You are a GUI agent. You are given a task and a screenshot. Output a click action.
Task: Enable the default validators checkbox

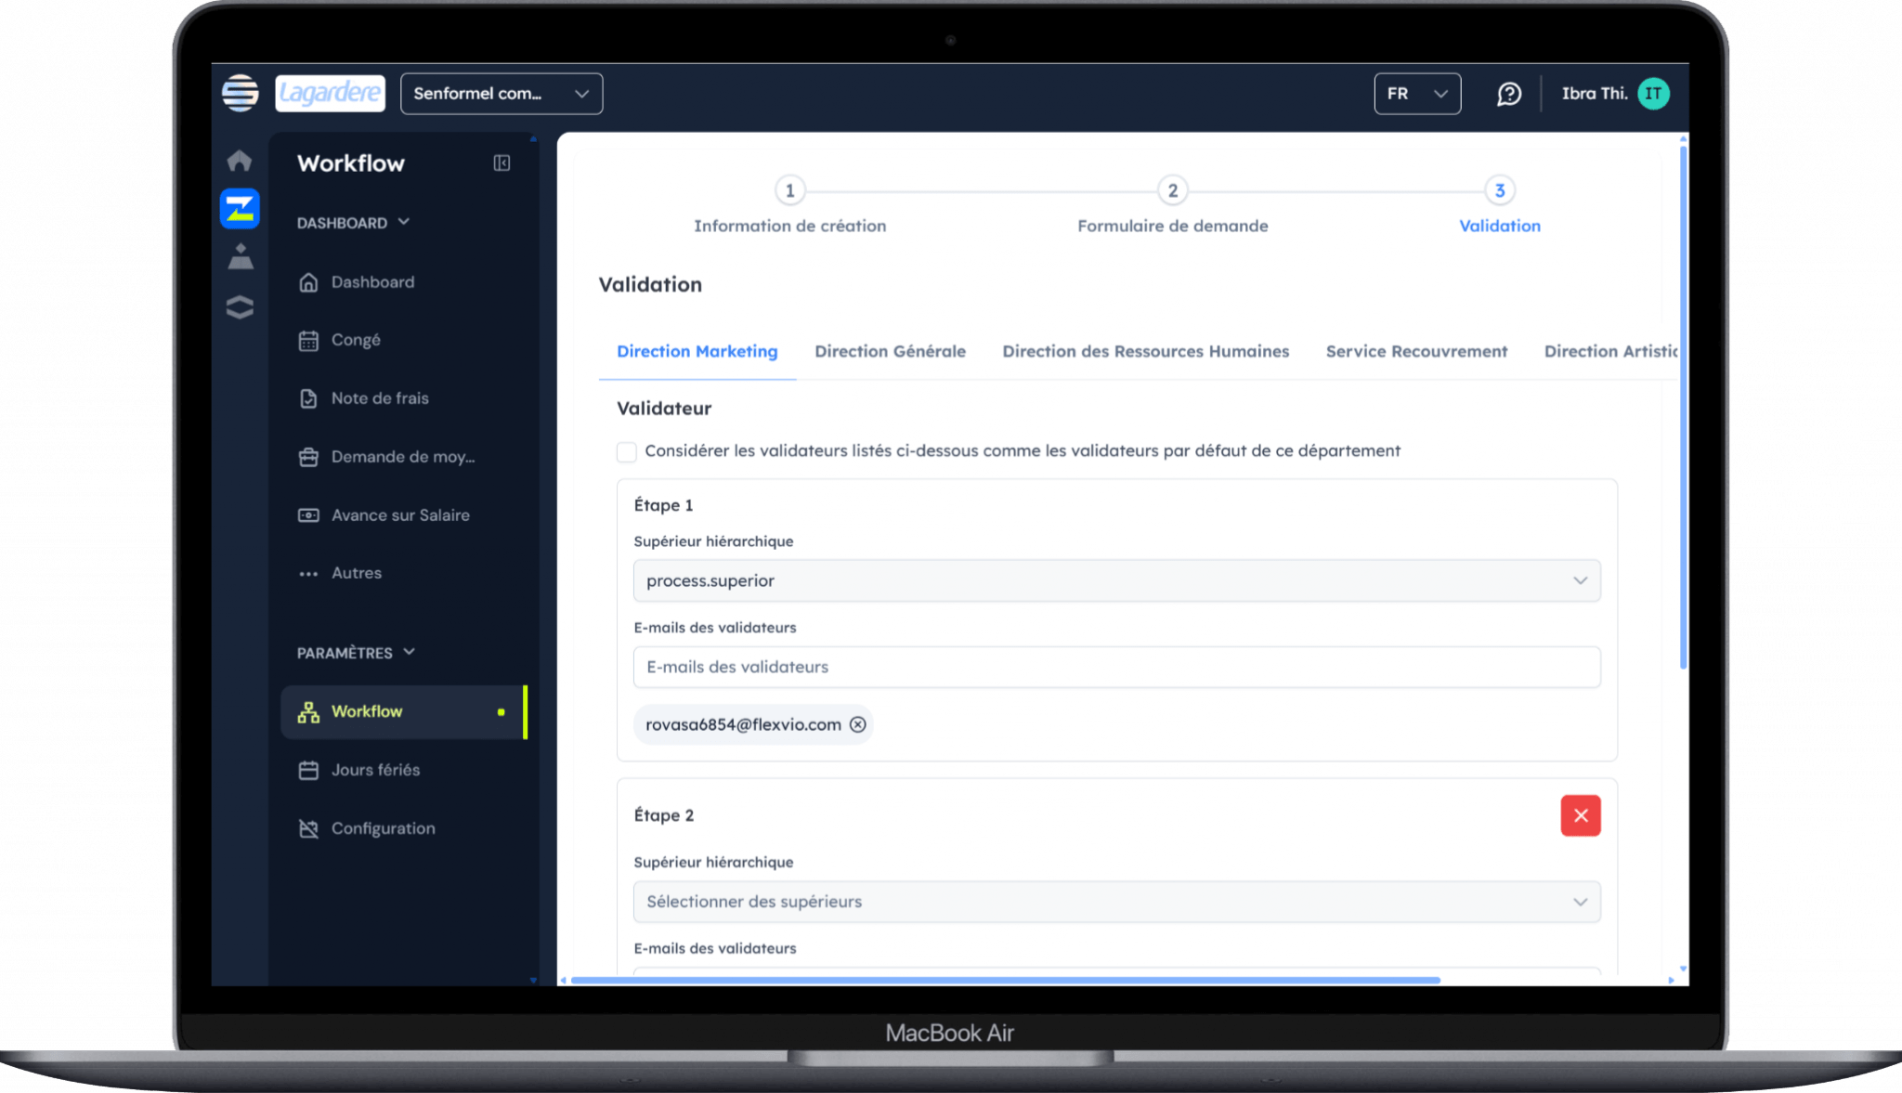pyautogui.click(x=627, y=450)
